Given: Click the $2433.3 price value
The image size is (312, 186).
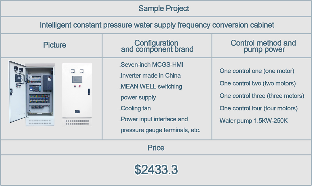Looking at the screenshot, I should [x=156, y=170].
